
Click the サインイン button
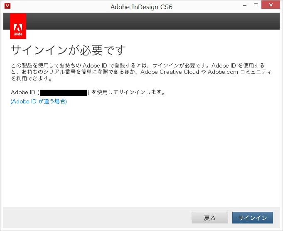(x=253, y=218)
